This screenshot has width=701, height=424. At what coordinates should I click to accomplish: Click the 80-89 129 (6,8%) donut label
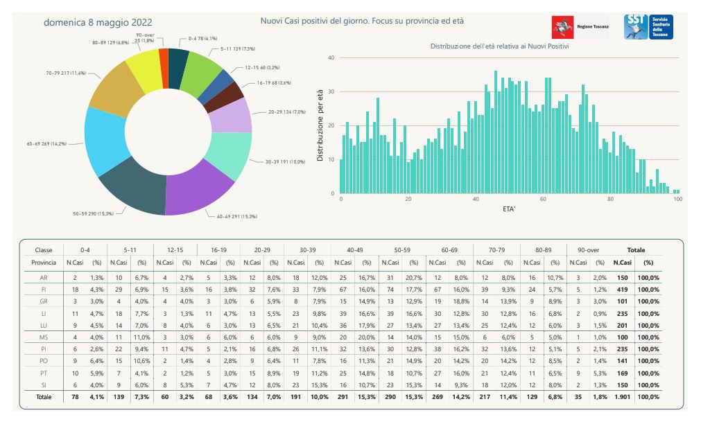pyautogui.click(x=110, y=42)
